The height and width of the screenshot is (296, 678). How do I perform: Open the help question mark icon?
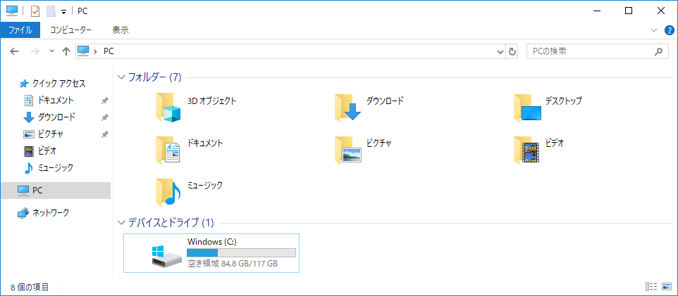pyautogui.click(x=669, y=30)
